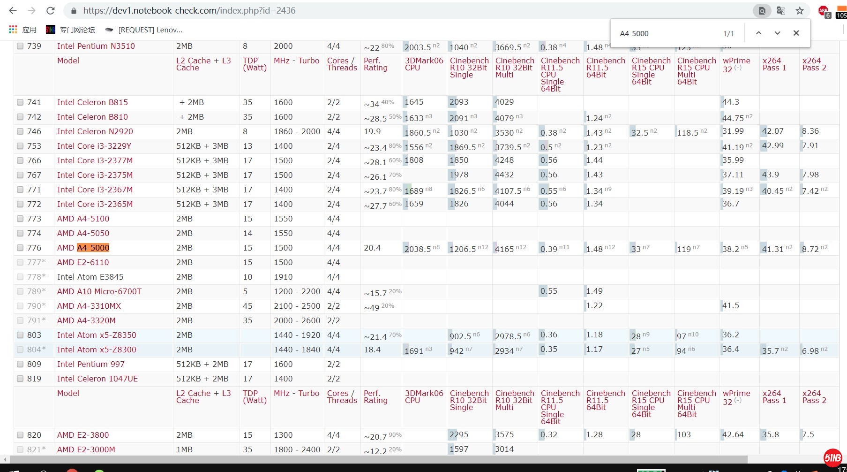
Task: Click the find-in-page magnifier icon
Action: click(762, 10)
